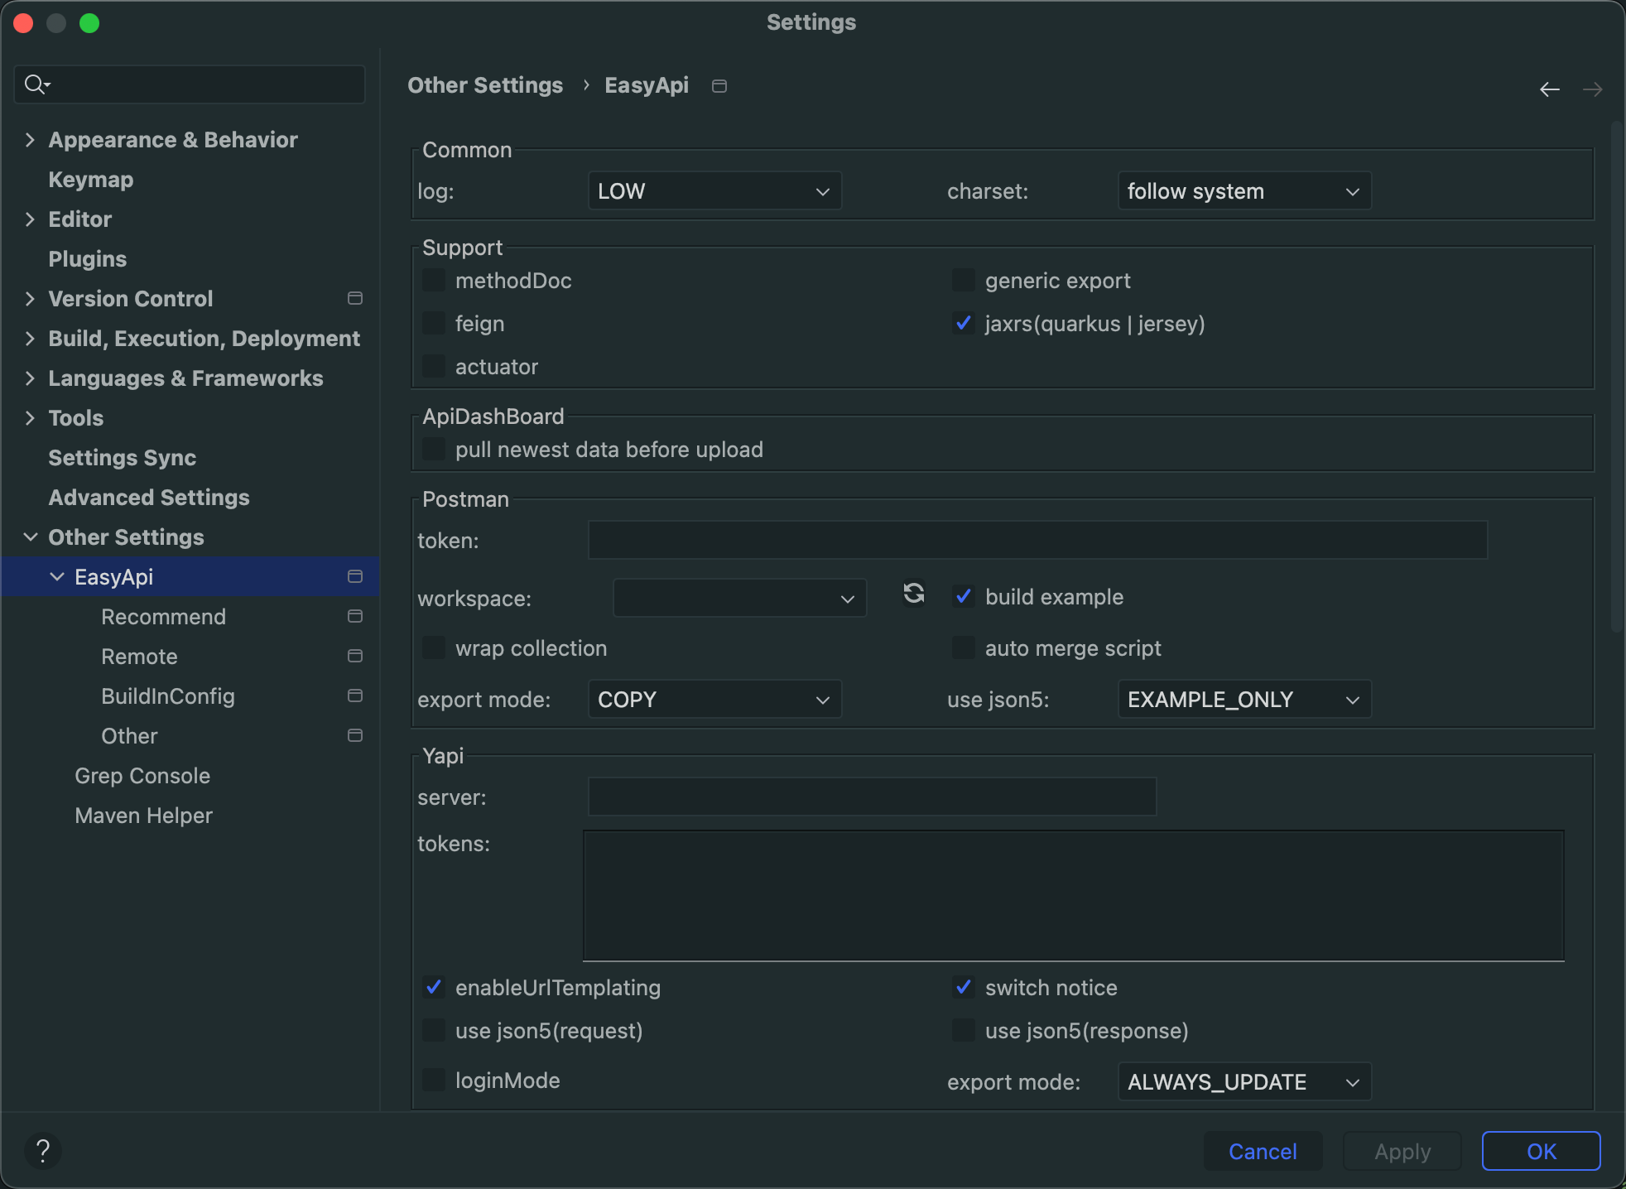Viewport: 1626px width, 1189px height.
Task: Click the modified-settings marker beside Version Control
Action: coord(354,298)
